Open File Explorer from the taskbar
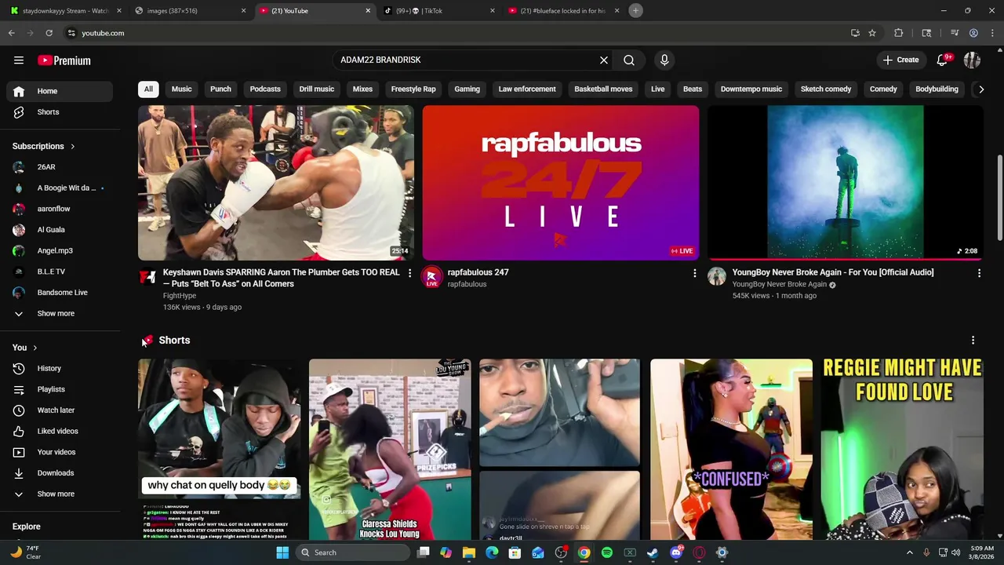1004x565 pixels. pyautogui.click(x=469, y=552)
